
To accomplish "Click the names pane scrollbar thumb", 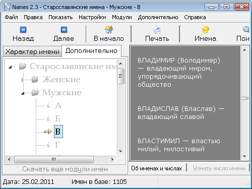I will (244, 98).
